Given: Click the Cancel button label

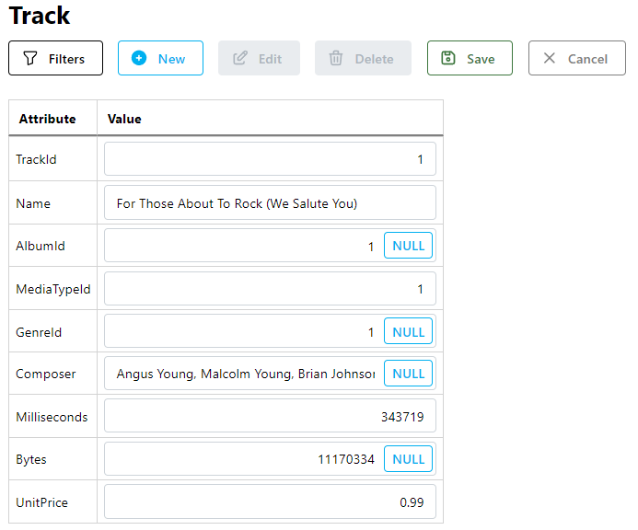Looking at the screenshot, I should point(587,59).
